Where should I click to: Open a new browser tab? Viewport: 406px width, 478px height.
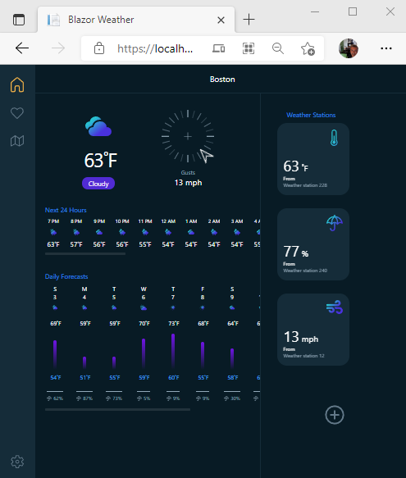[x=249, y=20]
